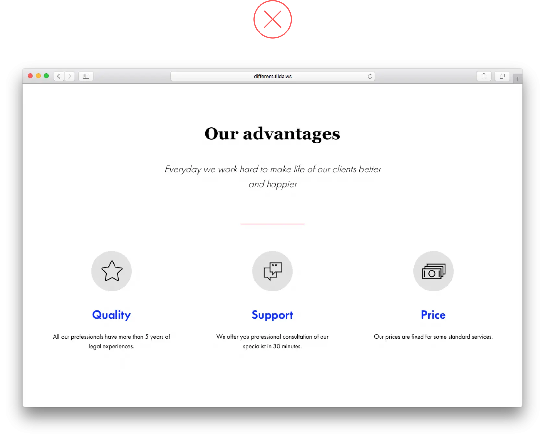Image resolution: width=545 pixels, height=439 pixels.
Task: Open the Share menu icon
Action: [x=484, y=76]
